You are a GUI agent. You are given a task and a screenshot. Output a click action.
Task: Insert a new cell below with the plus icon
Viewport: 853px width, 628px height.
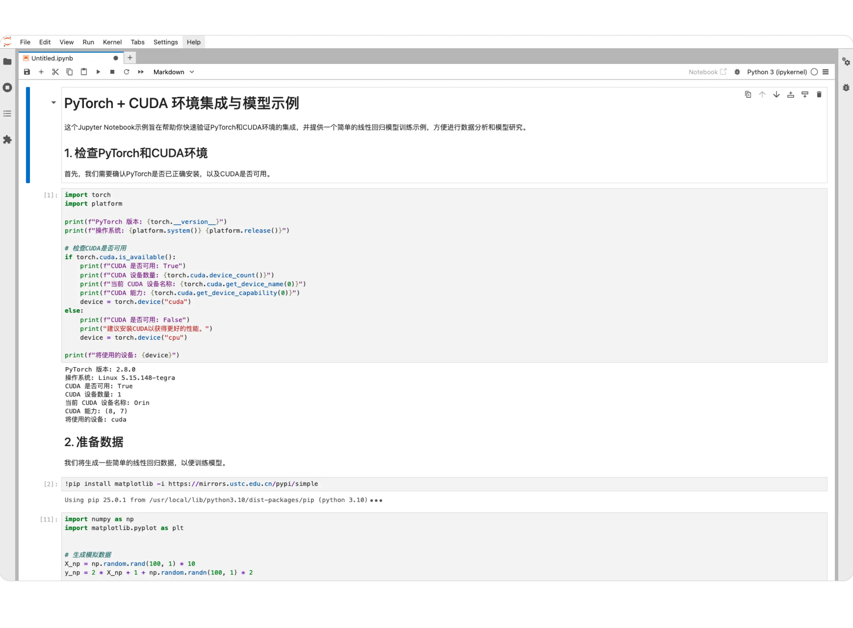[x=41, y=72]
